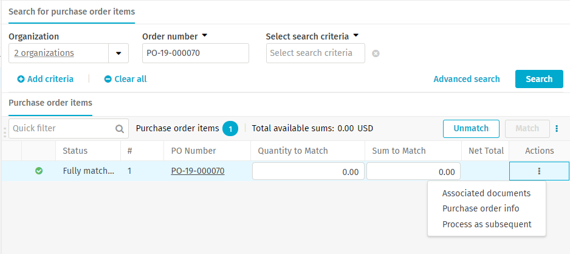Click the Unmatch button
The image size is (570, 254).
tap(471, 129)
